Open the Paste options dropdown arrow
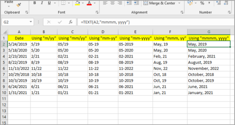Screen dimensions: 235x125 (x=9, y=6)
